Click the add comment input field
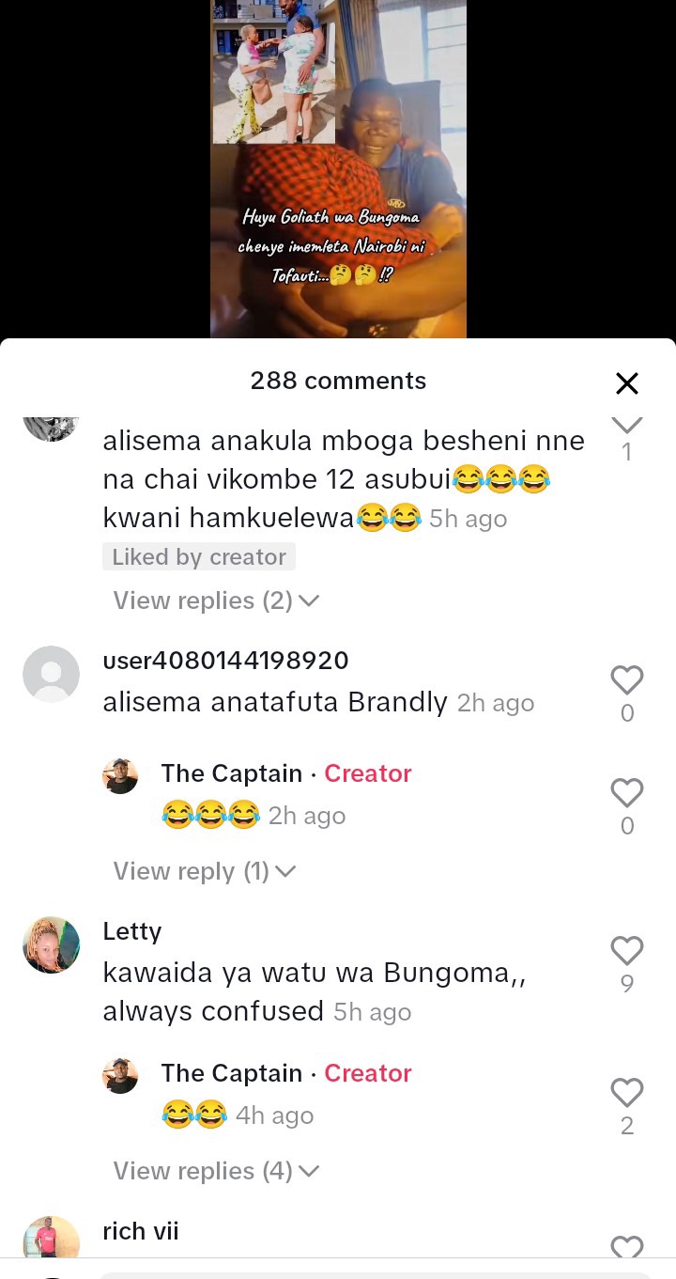Image resolution: width=676 pixels, height=1279 pixels. pos(376,1275)
